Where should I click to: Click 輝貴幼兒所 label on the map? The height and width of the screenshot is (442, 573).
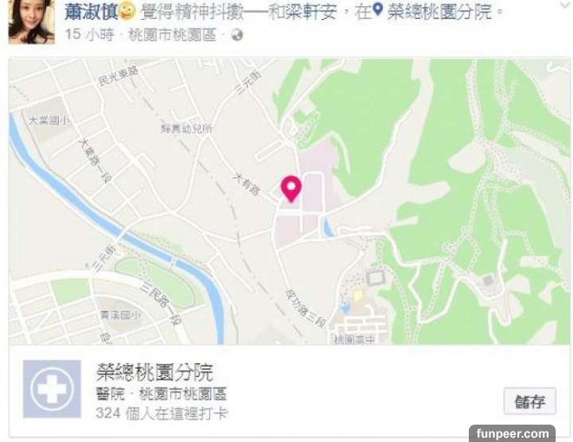tap(187, 129)
